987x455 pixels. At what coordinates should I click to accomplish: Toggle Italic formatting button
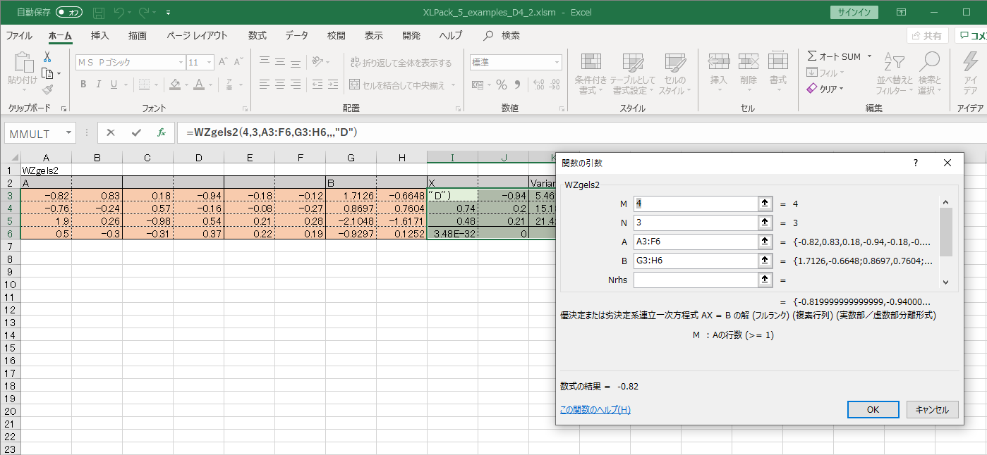pos(99,85)
